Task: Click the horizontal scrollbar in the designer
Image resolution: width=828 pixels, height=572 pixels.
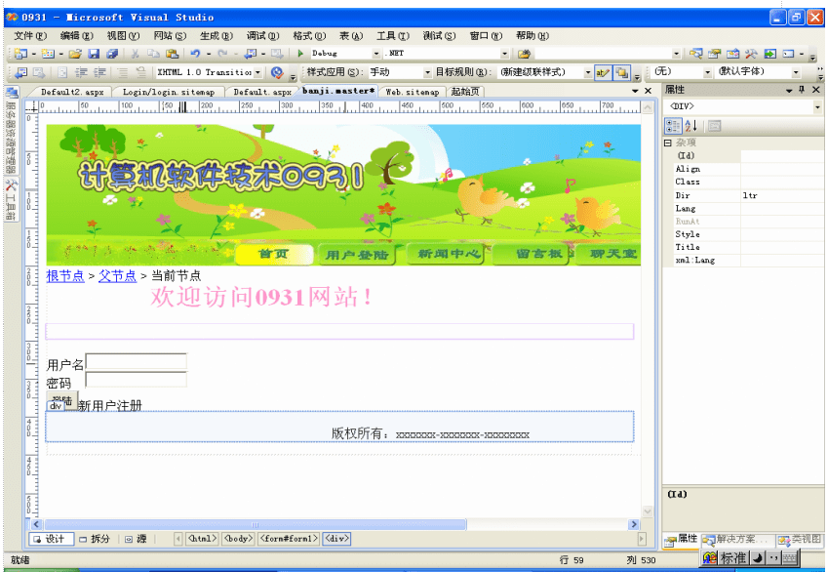Action: (x=256, y=524)
